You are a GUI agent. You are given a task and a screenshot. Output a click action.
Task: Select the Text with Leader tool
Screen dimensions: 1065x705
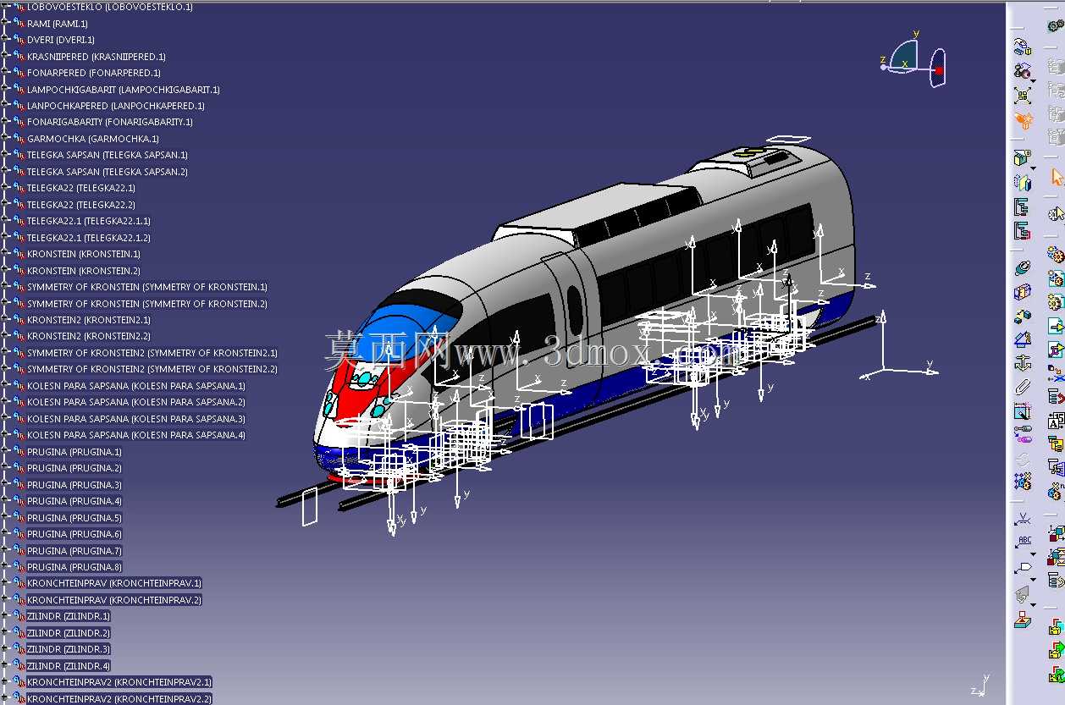1023,542
